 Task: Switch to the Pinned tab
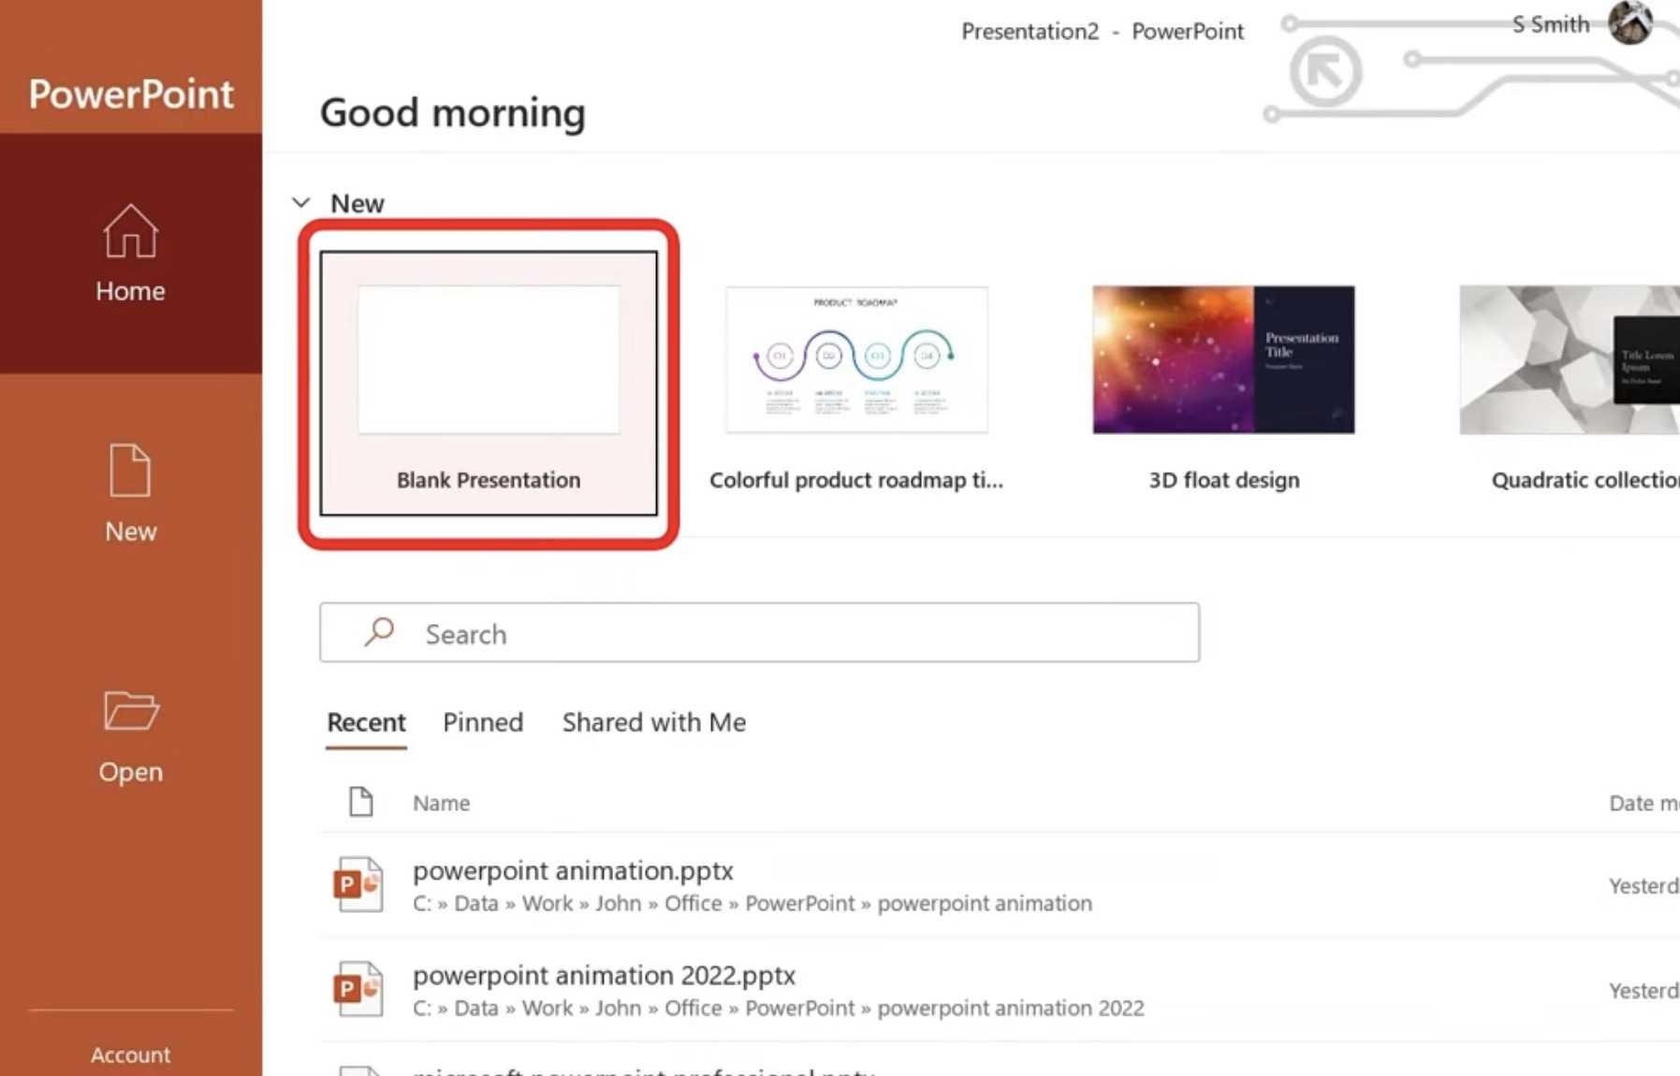point(483,722)
